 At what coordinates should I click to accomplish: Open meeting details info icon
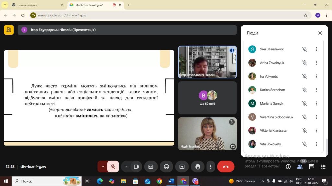288,167
